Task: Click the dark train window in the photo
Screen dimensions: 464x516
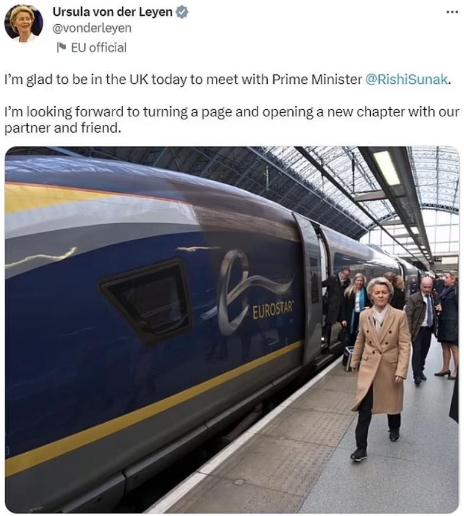Action: (x=147, y=302)
